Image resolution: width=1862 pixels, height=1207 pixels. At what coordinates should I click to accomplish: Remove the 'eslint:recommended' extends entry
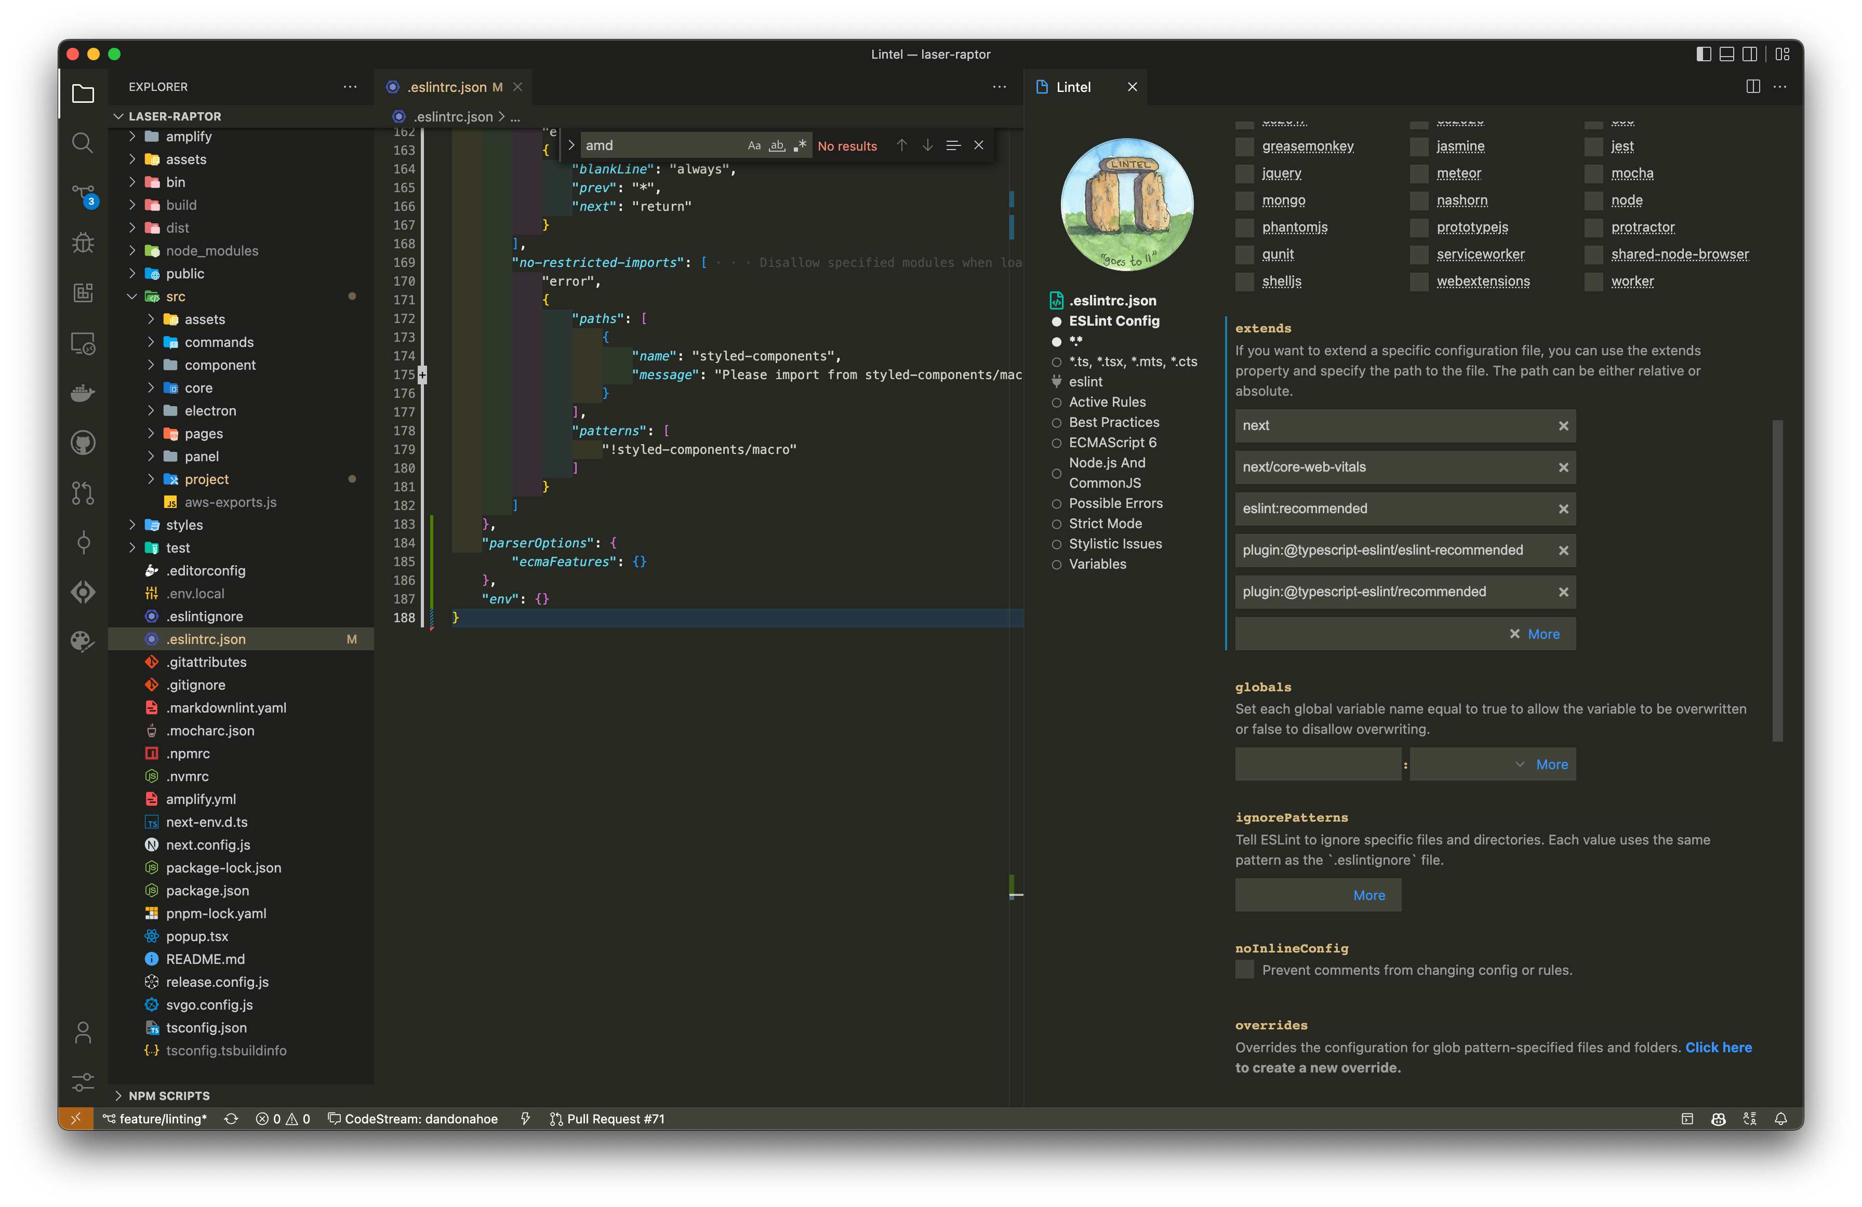[1563, 508]
